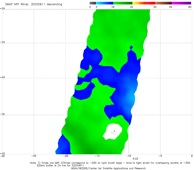Pick the magenta-purple segment of the color bar
The image size is (194, 170).
pos(181,3)
